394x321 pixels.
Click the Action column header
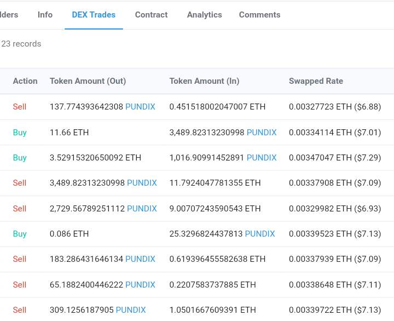[x=25, y=81]
